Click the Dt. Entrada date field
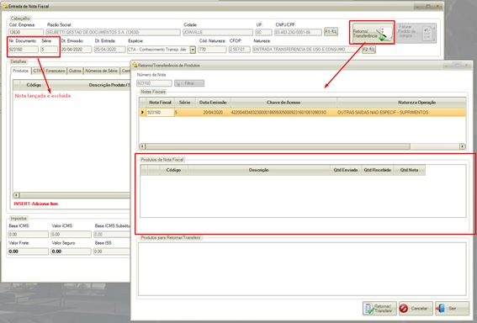Viewport: 477px width, 323px height. coord(109,50)
